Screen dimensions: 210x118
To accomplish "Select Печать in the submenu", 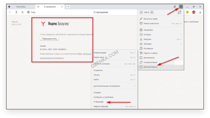I will point(114,75).
